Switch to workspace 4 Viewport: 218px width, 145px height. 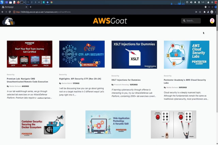point(39,2)
